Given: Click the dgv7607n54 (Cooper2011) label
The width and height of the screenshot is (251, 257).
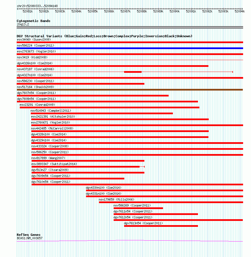Looking at the screenshot, I should [36, 93].
